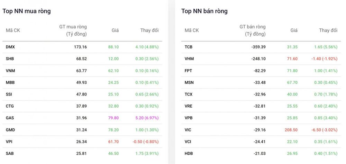Select the SHB ticker symbol
This screenshot has height=164, width=346.
[x=10, y=59]
